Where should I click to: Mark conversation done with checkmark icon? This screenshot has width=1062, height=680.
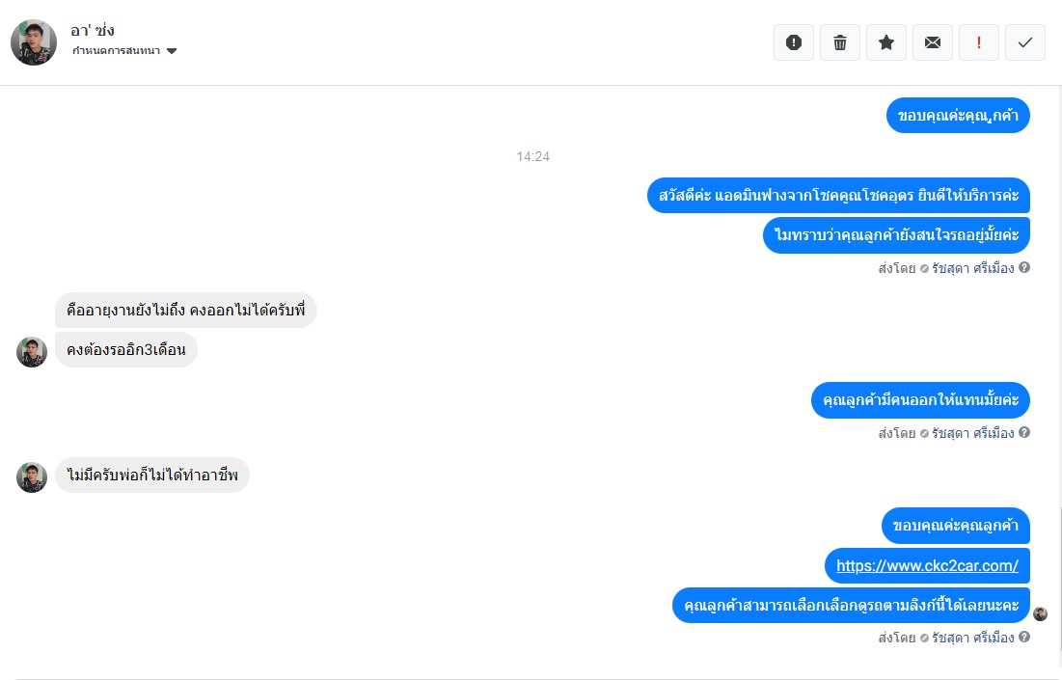click(1025, 42)
